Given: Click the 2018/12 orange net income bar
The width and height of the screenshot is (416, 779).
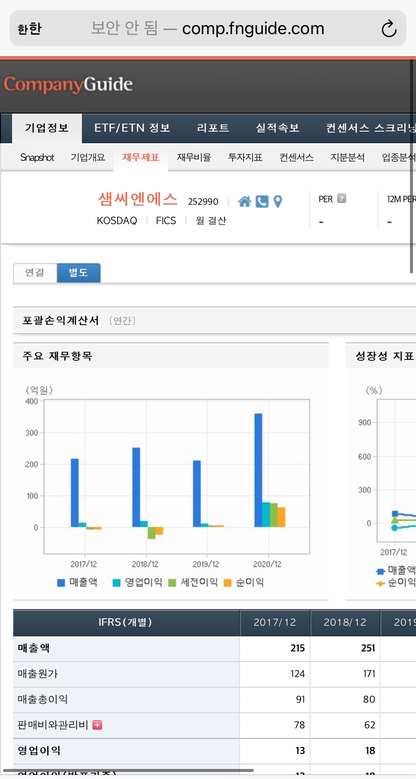Looking at the screenshot, I should (x=159, y=531).
